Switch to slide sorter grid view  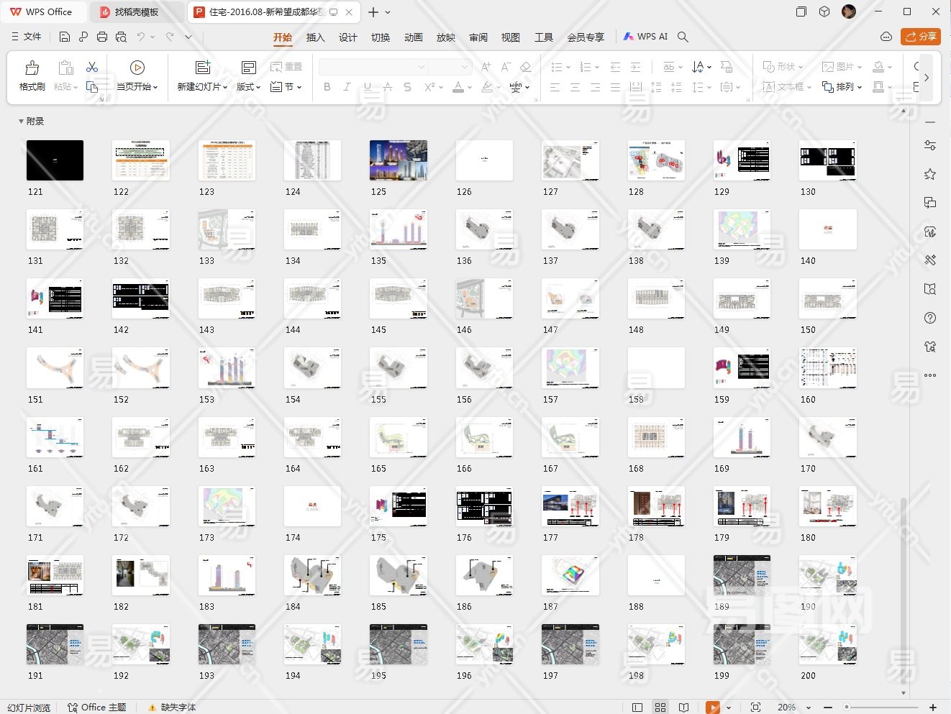[660, 708]
